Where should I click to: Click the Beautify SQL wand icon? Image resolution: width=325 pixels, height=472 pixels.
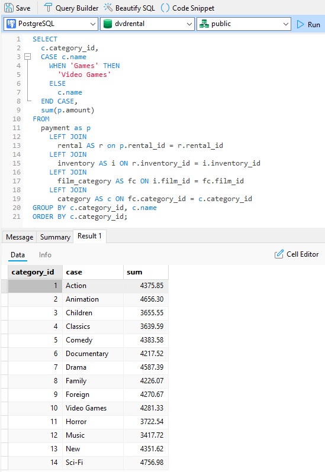[108, 8]
